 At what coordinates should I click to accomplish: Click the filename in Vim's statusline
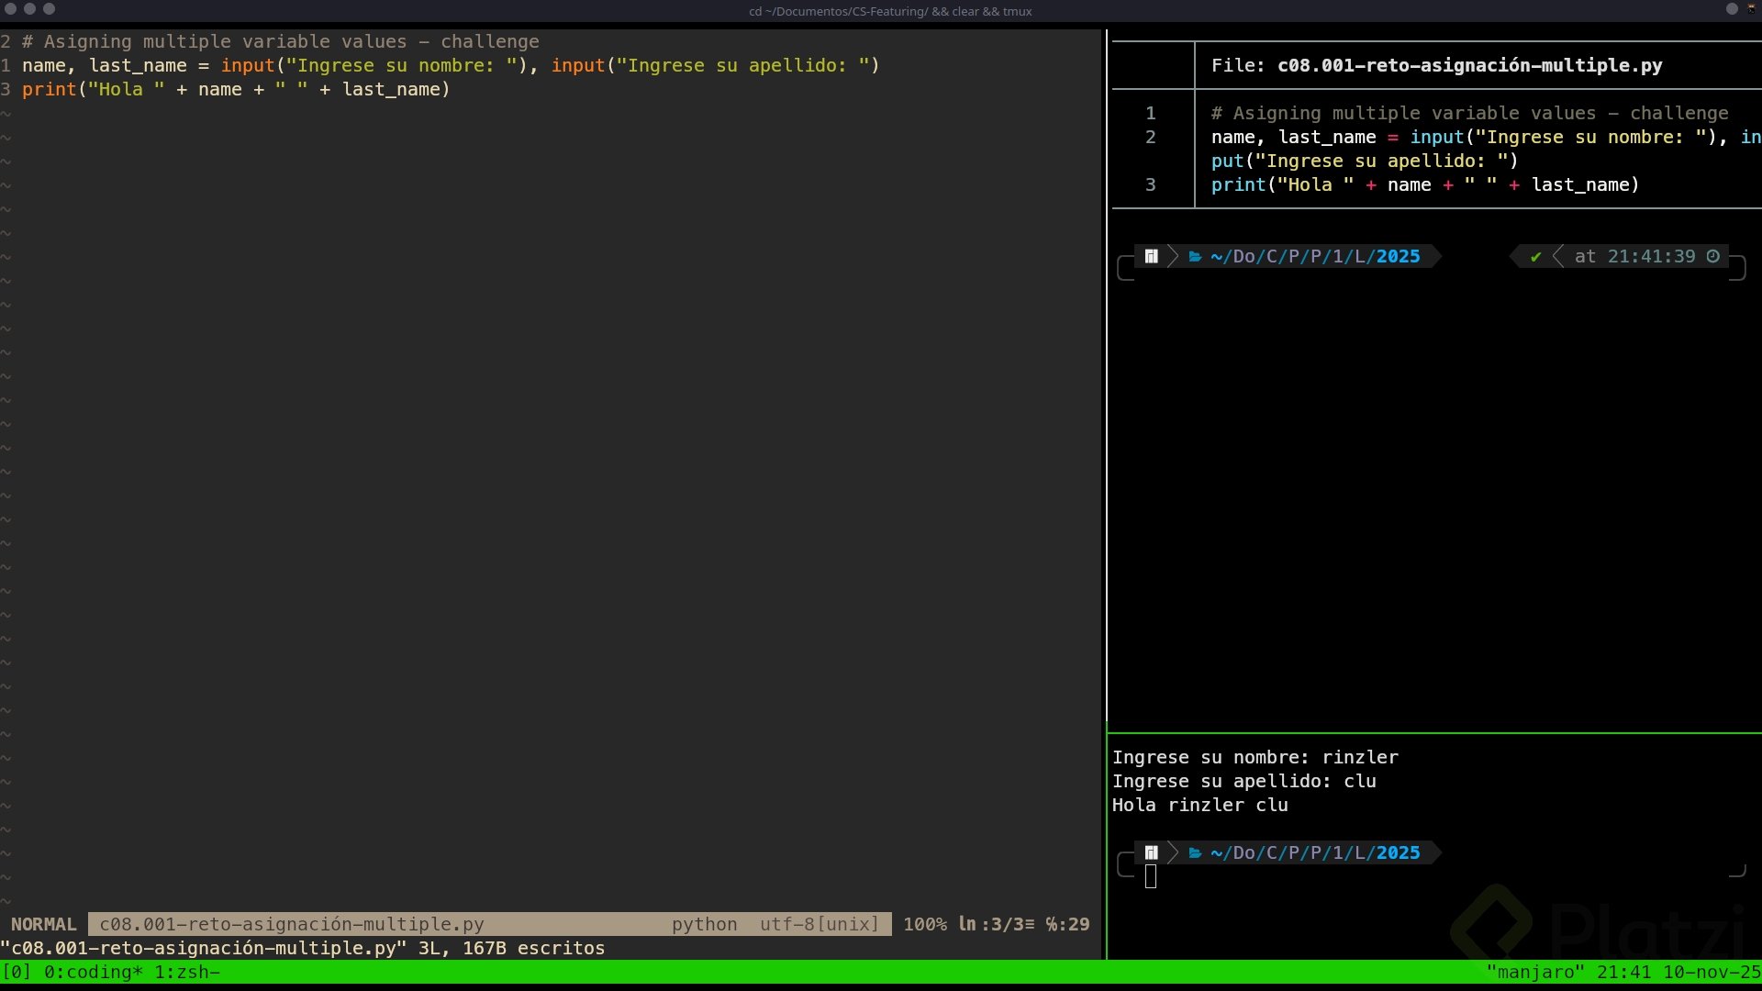click(x=291, y=925)
